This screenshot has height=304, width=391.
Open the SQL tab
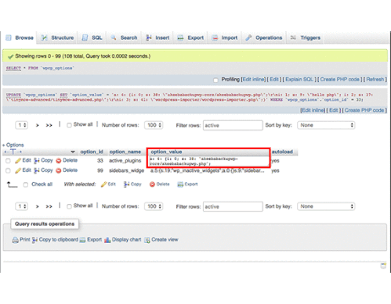pos(92,38)
